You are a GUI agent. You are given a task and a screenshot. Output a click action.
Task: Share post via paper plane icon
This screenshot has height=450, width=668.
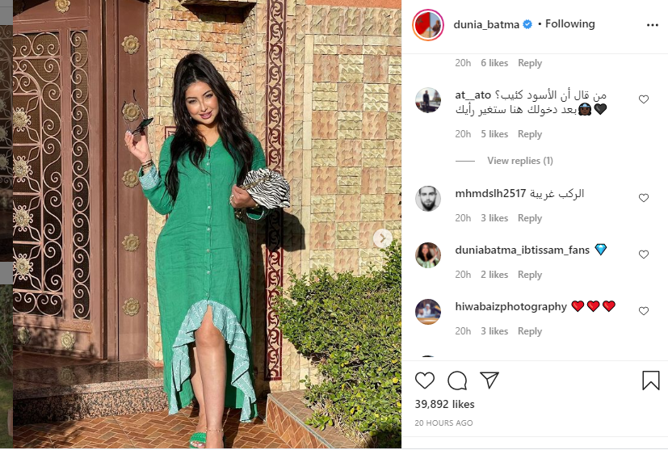489,380
